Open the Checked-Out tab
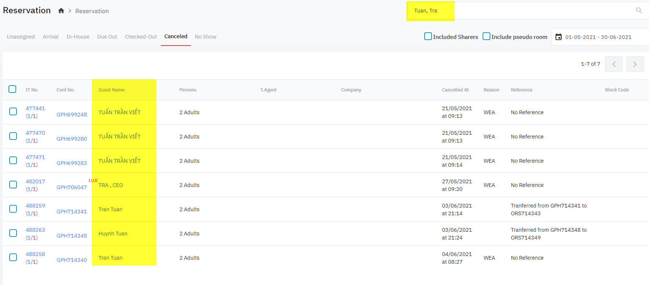 click(141, 37)
